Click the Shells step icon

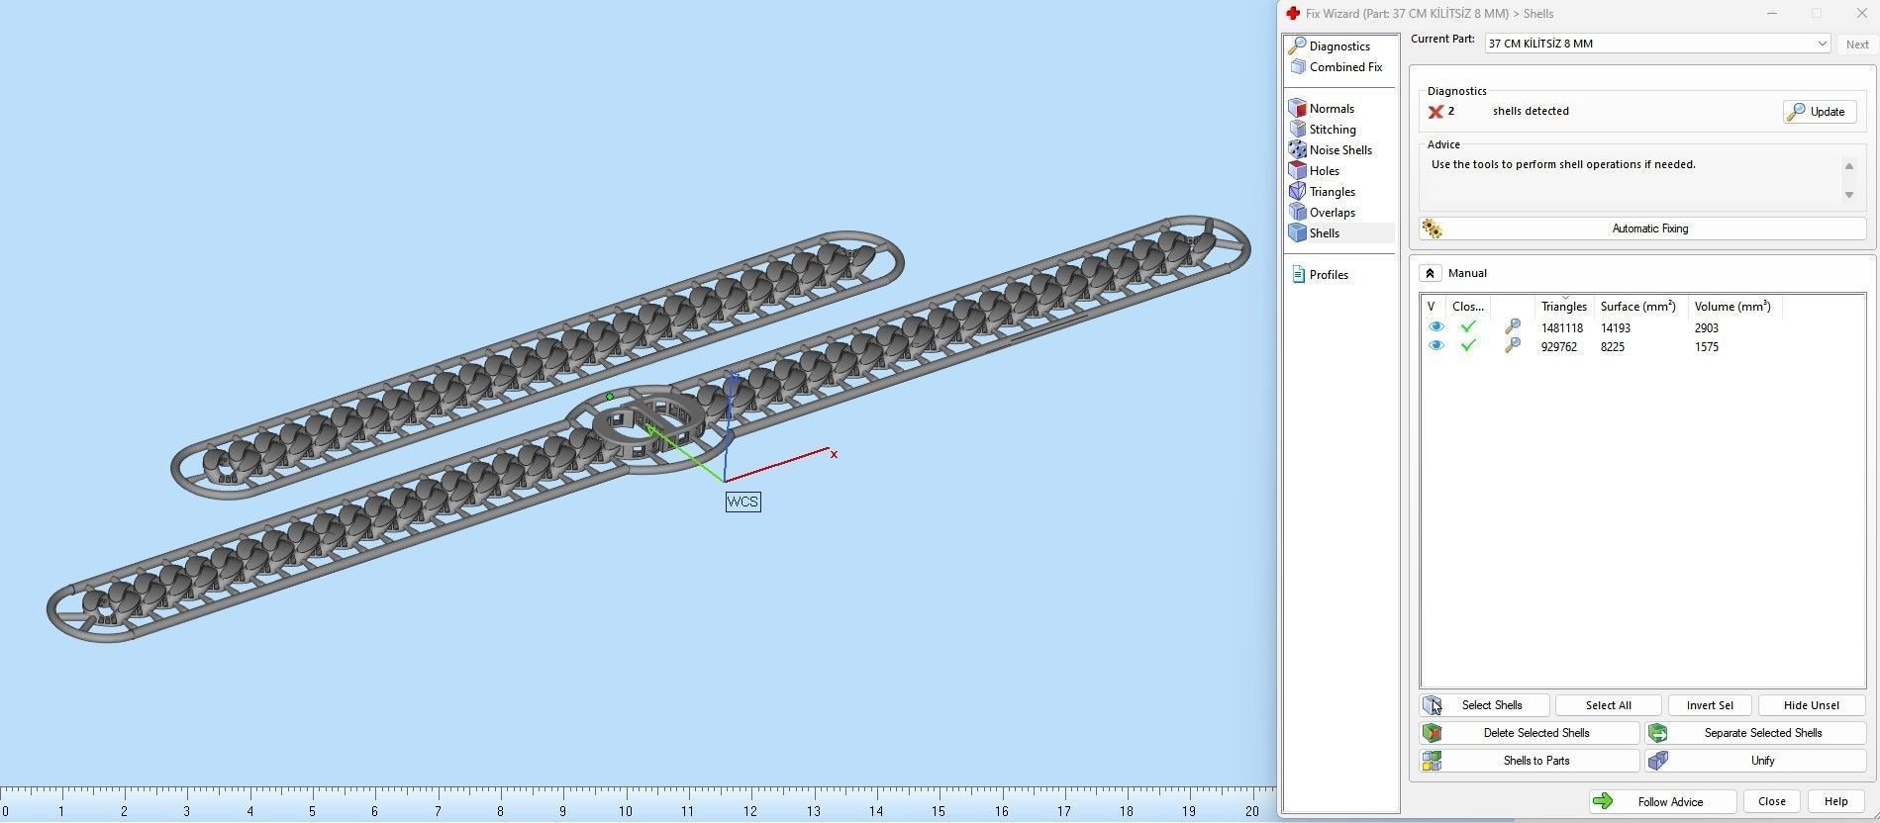click(x=1298, y=233)
